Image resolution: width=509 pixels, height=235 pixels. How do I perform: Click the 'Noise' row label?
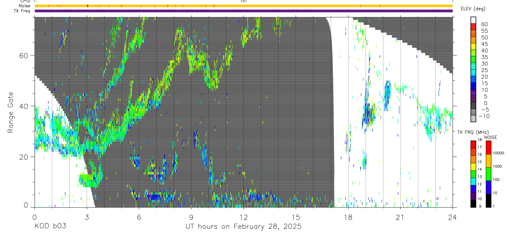coord(24,6)
